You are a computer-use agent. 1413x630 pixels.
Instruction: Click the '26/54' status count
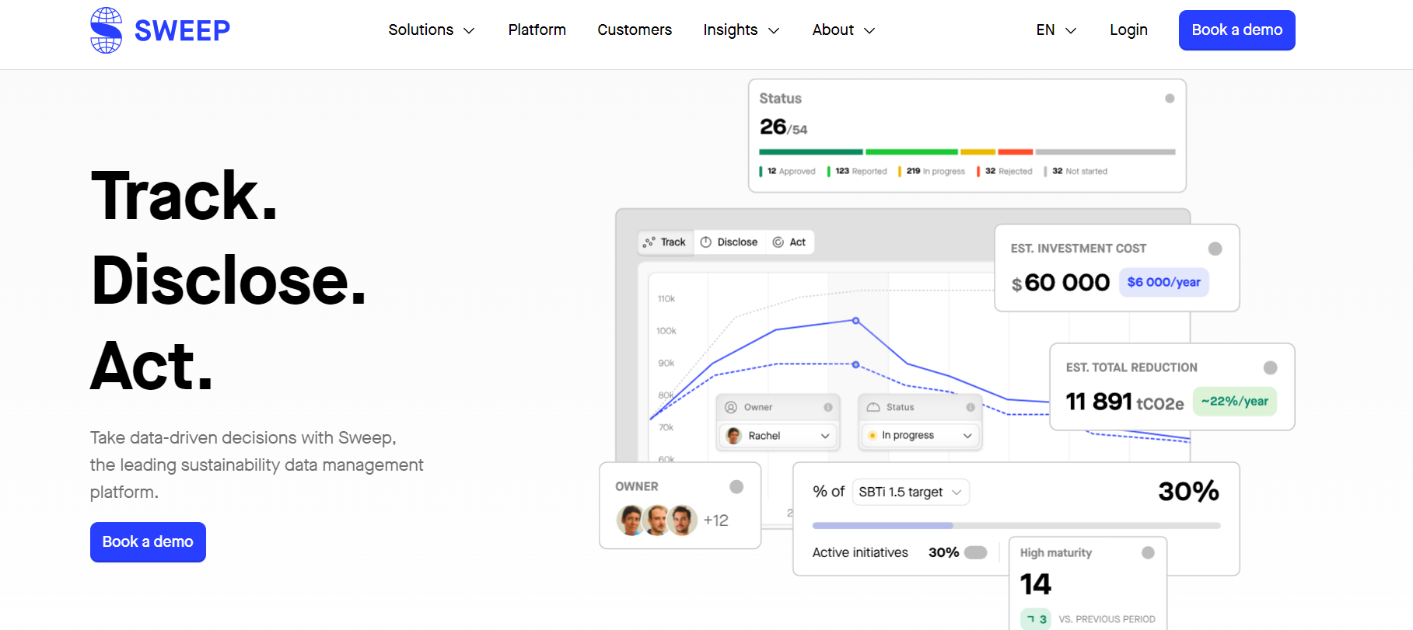784,127
